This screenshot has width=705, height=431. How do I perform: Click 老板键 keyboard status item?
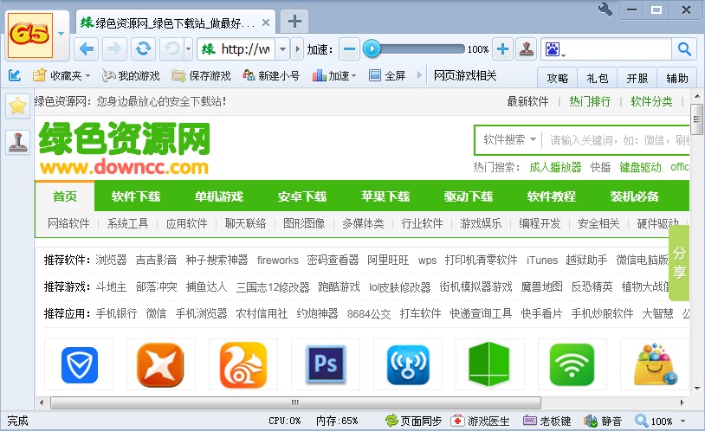pyautogui.click(x=547, y=421)
